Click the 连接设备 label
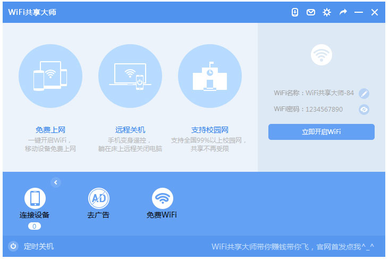 (x=35, y=215)
